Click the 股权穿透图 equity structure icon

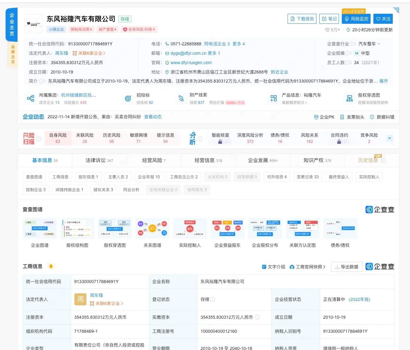[x=350, y=99]
